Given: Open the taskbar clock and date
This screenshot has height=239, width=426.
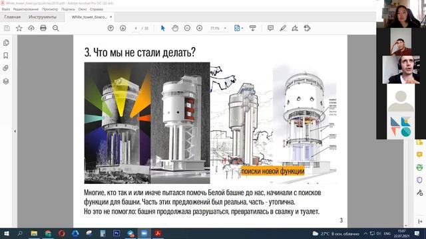Looking at the screenshot, I should 401,233.
